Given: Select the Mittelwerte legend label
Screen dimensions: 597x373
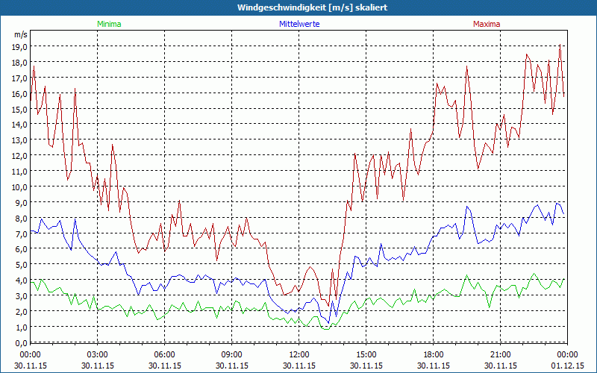Looking at the screenshot, I should click(299, 24).
